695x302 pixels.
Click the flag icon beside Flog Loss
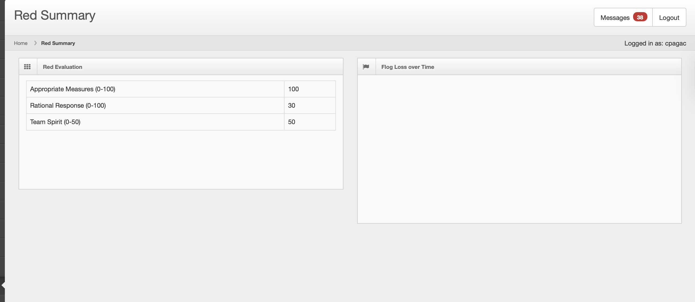tap(366, 67)
